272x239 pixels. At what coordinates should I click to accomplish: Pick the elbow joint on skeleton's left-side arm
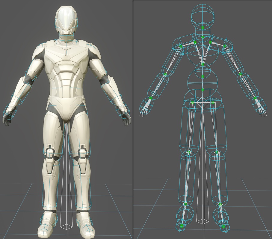[165, 74]
